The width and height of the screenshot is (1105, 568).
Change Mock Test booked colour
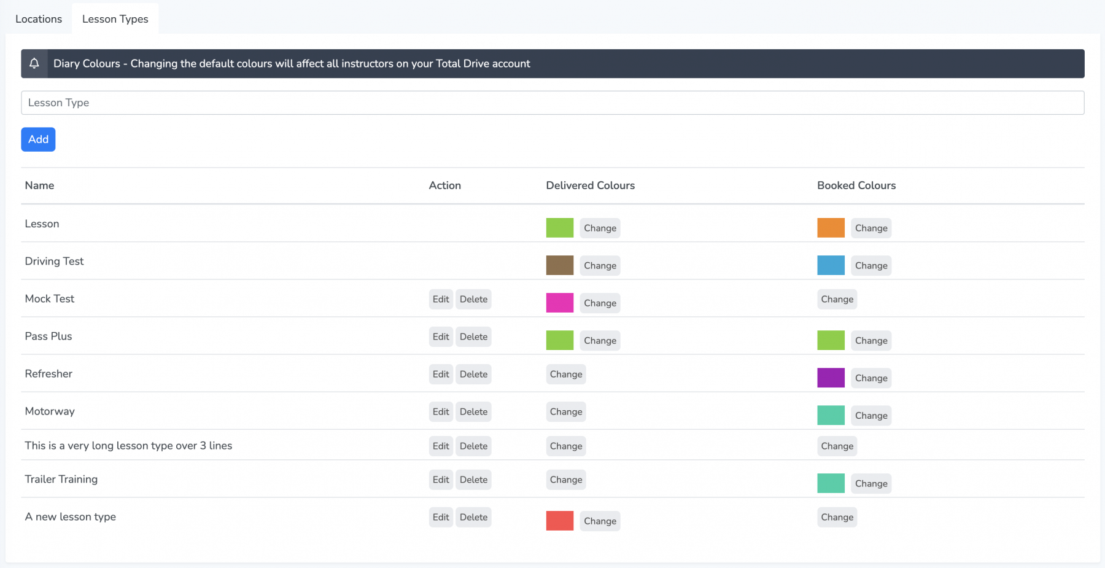(x=837, y=299)
